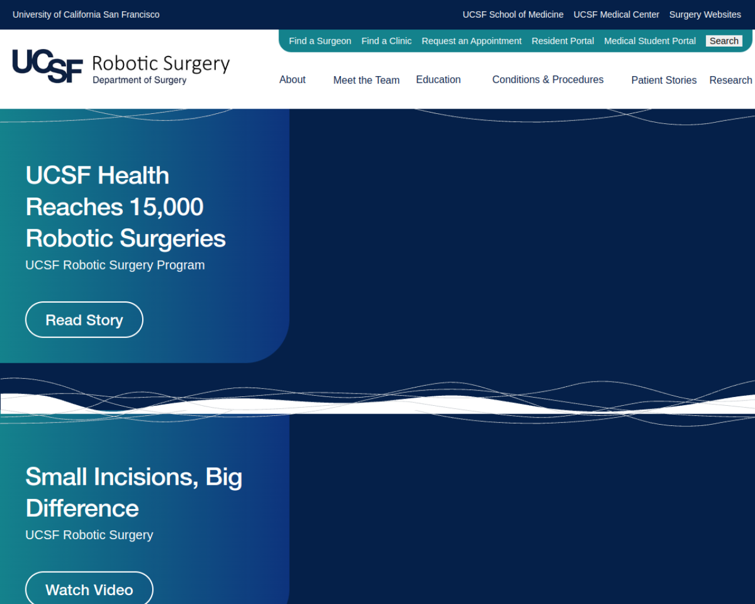
Task: Open Conditions & Procedures menu
Action: (x=548, y=80)
